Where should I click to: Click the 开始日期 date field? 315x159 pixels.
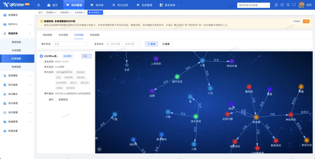tap(115, 44)
